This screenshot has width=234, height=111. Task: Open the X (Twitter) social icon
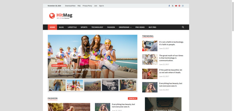(x=173, y=6)
